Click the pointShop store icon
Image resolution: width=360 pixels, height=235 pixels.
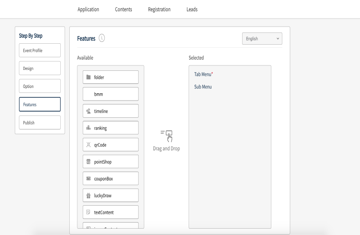point(89,162)
